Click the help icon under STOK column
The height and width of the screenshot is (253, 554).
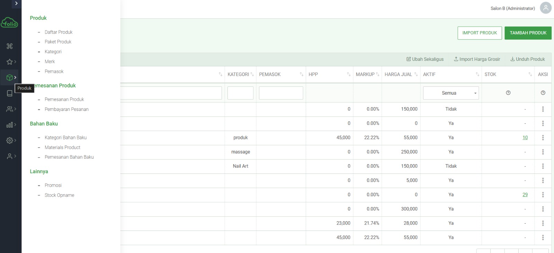[x=508, y=93]
